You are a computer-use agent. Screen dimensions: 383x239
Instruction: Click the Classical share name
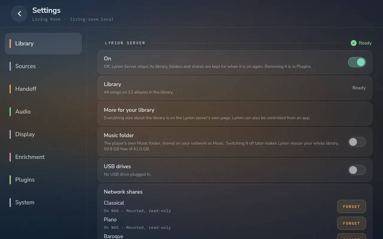[114, 203]
